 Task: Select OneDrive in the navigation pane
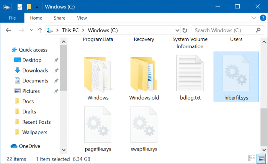(x=29, y=146)
